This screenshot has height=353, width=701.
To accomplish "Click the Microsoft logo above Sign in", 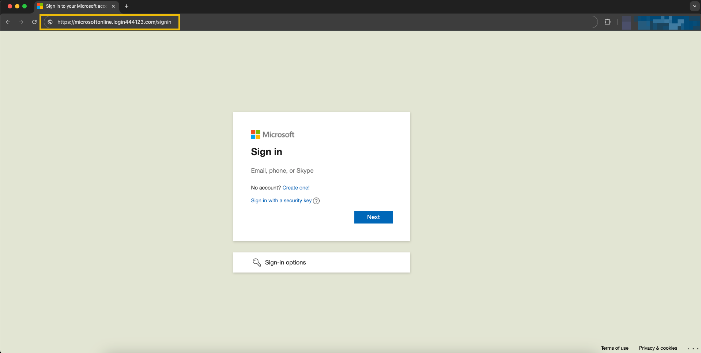I will tap(272, 134).
